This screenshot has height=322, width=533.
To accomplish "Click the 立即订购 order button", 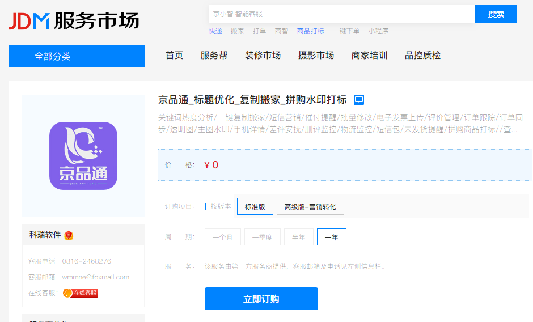I will (261, 299).
